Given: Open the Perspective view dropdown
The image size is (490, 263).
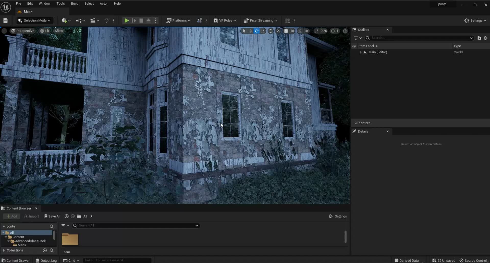Looking at the screenshot, I should (22, 31).
